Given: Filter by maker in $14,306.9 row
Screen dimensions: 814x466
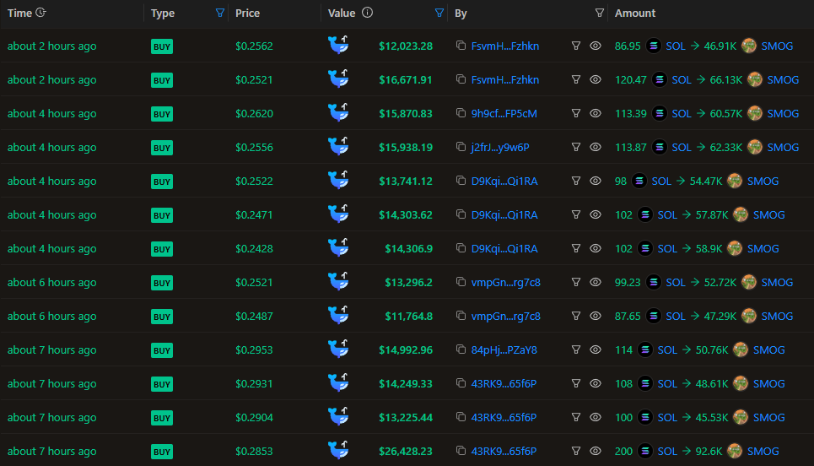Looking at the screenshot, I should click(x=576, y=248).
